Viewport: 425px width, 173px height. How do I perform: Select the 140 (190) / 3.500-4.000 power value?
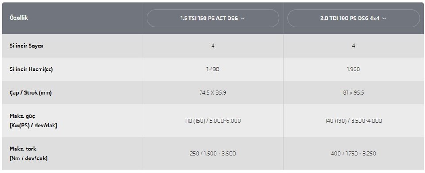tap(353, 121)
